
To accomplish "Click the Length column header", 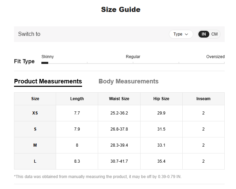I will pyautogui.click(x=77, y=99).
